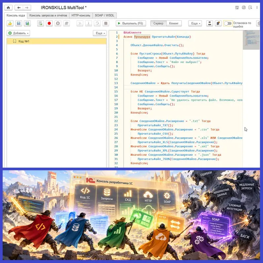Click ПрочитатьФайл_JSON call on line 31
The image size is (263, 263).
tap(178, 159)
